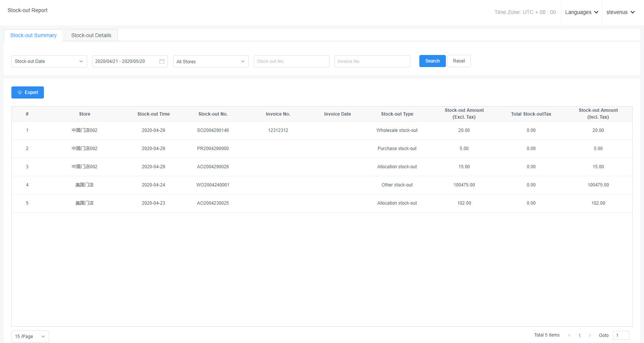The image size is (644, 343).
Task: Click the cloud icon on Export button
Action: 20,92
